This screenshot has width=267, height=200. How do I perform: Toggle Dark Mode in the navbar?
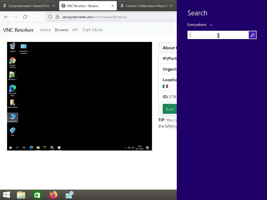coord(93,30)
